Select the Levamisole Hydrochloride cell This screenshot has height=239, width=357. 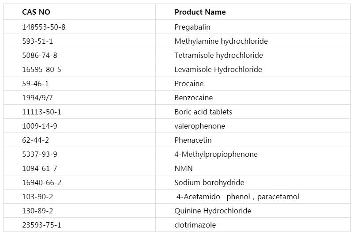(x=218, y=69)
